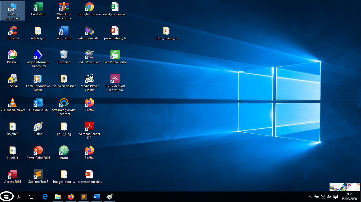Select the Firefox icon beside Streaming Audio Recorder
The height and width of the screenshot is (202, 361).
(90, 105)
